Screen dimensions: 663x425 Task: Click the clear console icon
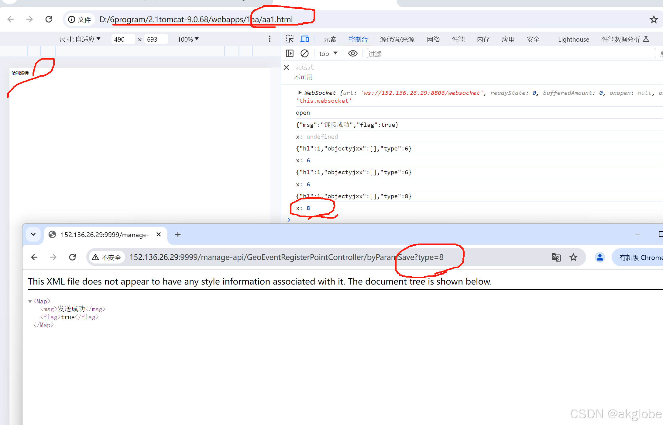(304, 54)
